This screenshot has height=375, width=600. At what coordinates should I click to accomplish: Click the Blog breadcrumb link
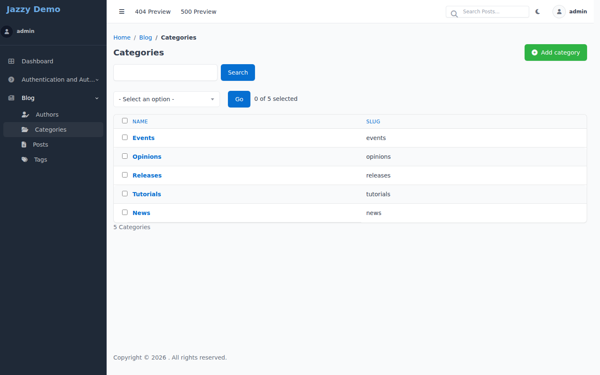(x=145, y=37)
